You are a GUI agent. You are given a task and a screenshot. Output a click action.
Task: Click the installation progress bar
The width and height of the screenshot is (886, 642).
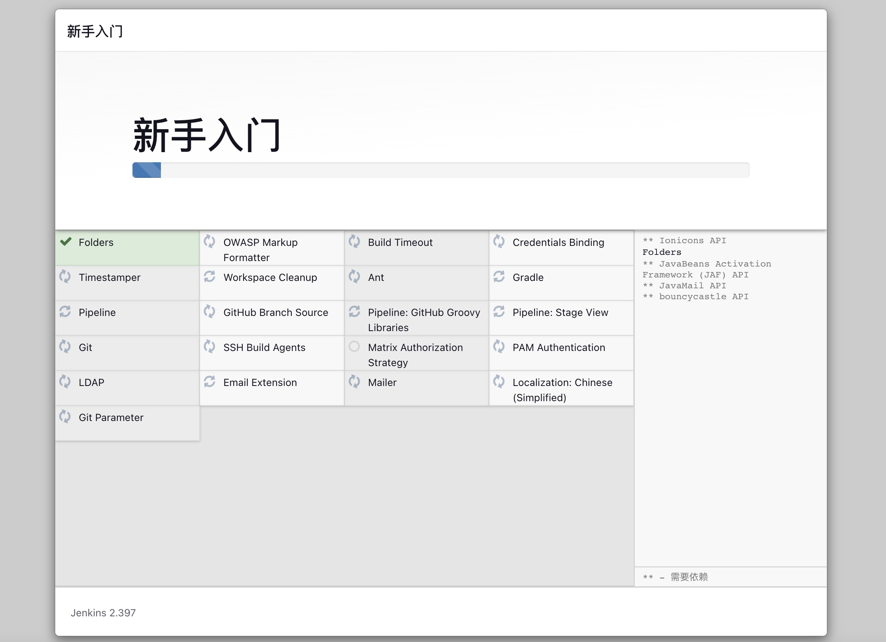click(x=440, y=170)
